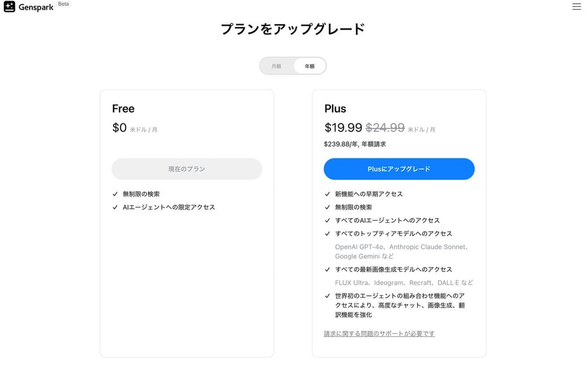The height and width of the screenshot is (373, 587).
Task: Click the Plusにアップグレード button
Action: 399,169
